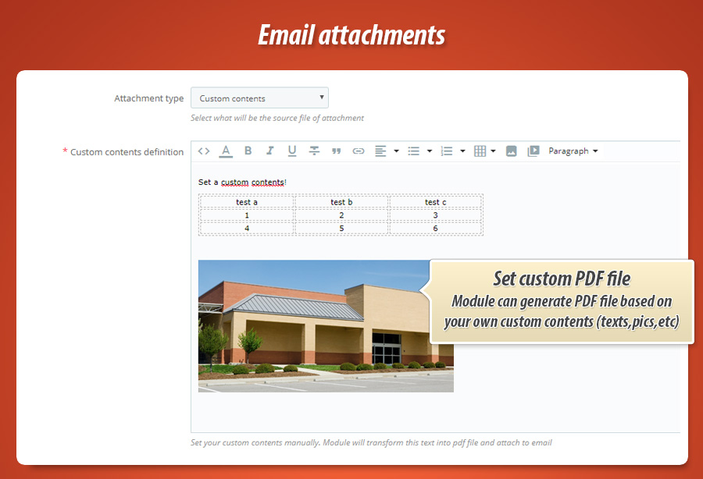
Task: Select the text color tool
Action: [x=225, y=151]
